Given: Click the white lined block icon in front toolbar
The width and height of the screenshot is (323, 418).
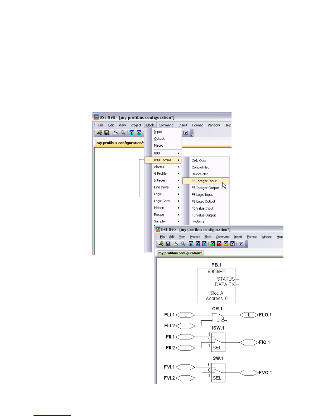Looking at the screenshot, I should point(232,244).
